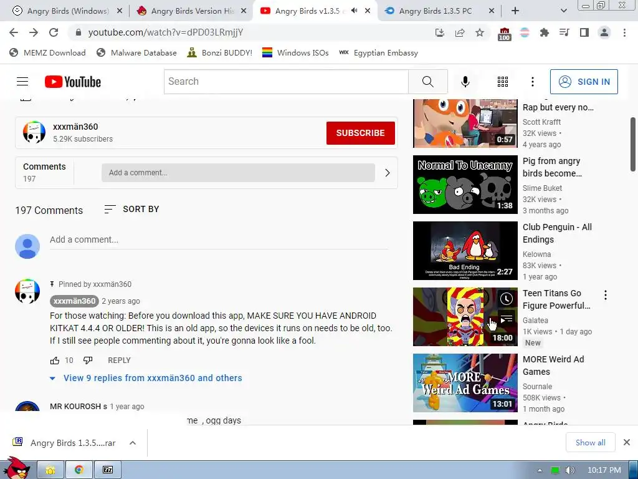The width and height of the screenshot is (638, 479).
Task: Bookmark this page star icon
Action: pos(480,32)
